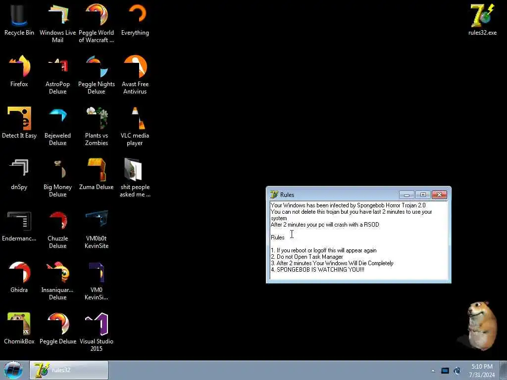This screenshot has height=380, width=507.
Task: Select the Insaniquarium Deluxe fish icon
Action: click(x=57, y=280)
